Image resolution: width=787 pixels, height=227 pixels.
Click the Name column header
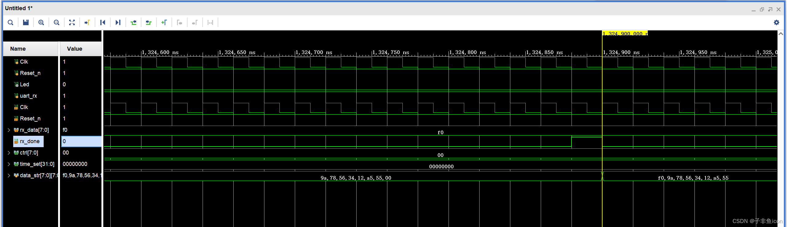click(30, 49)
